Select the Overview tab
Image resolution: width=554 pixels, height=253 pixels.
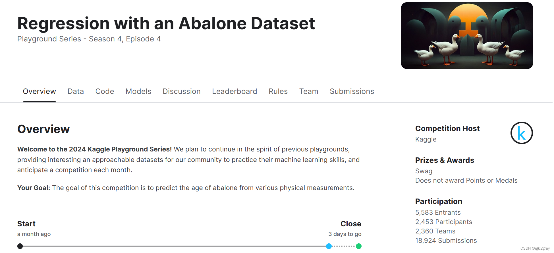40,91
